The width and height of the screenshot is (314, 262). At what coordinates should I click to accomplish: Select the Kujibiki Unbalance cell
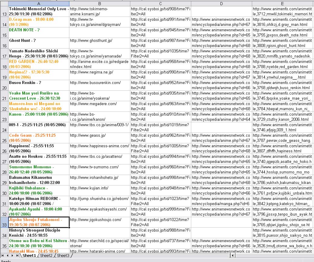[39, 191]
